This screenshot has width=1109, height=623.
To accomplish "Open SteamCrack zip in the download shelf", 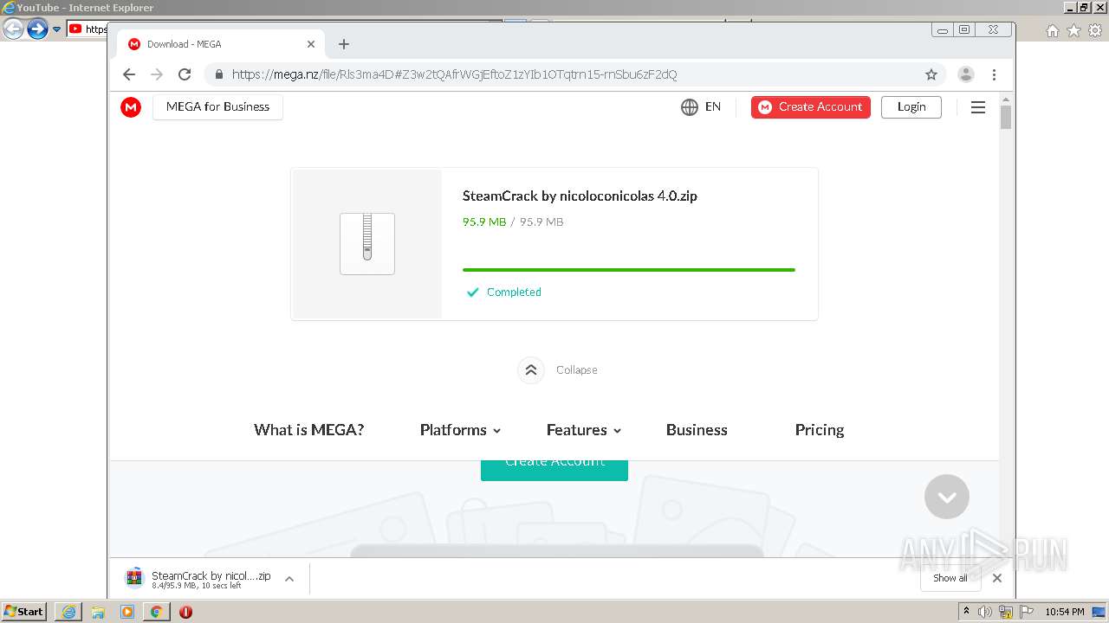I will 199,579.
